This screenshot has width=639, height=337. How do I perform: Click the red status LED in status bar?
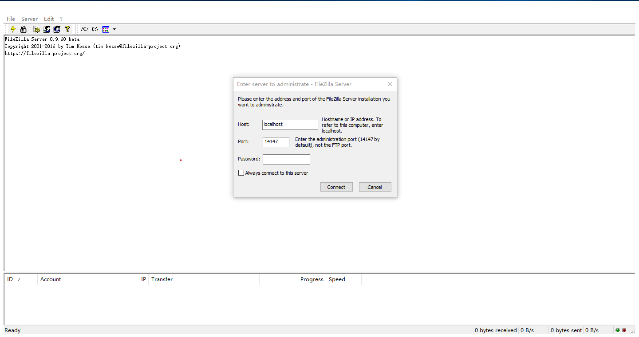point(623,330)
